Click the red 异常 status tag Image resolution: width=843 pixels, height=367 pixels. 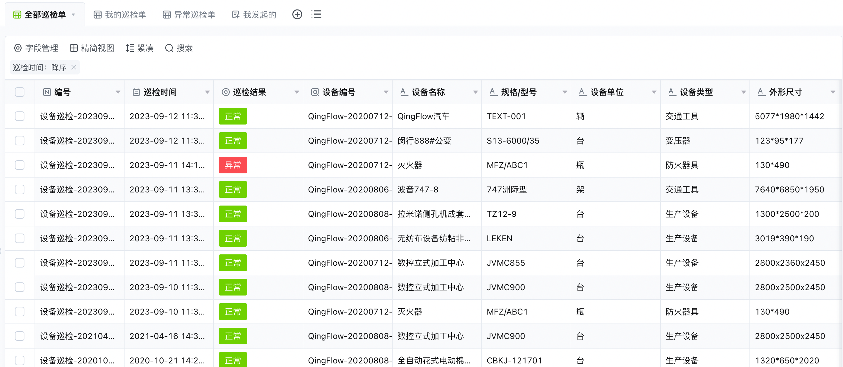point(233,165)
